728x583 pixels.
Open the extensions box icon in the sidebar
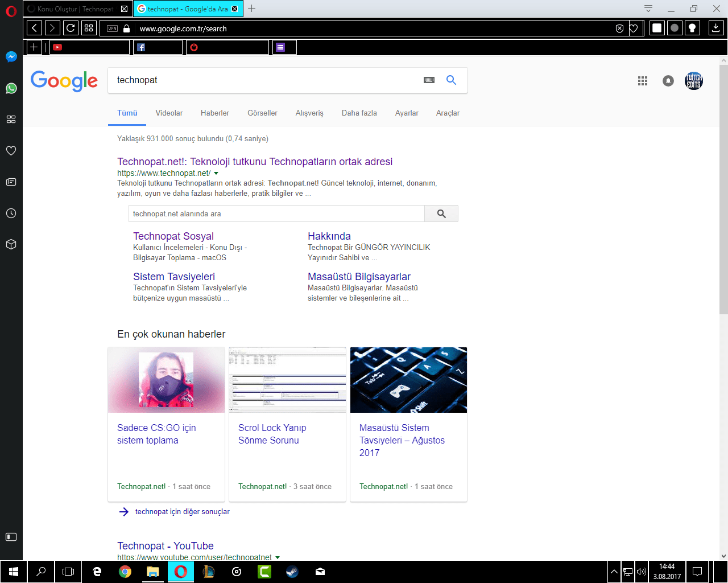pyautogui.click(x=11, y=244)
